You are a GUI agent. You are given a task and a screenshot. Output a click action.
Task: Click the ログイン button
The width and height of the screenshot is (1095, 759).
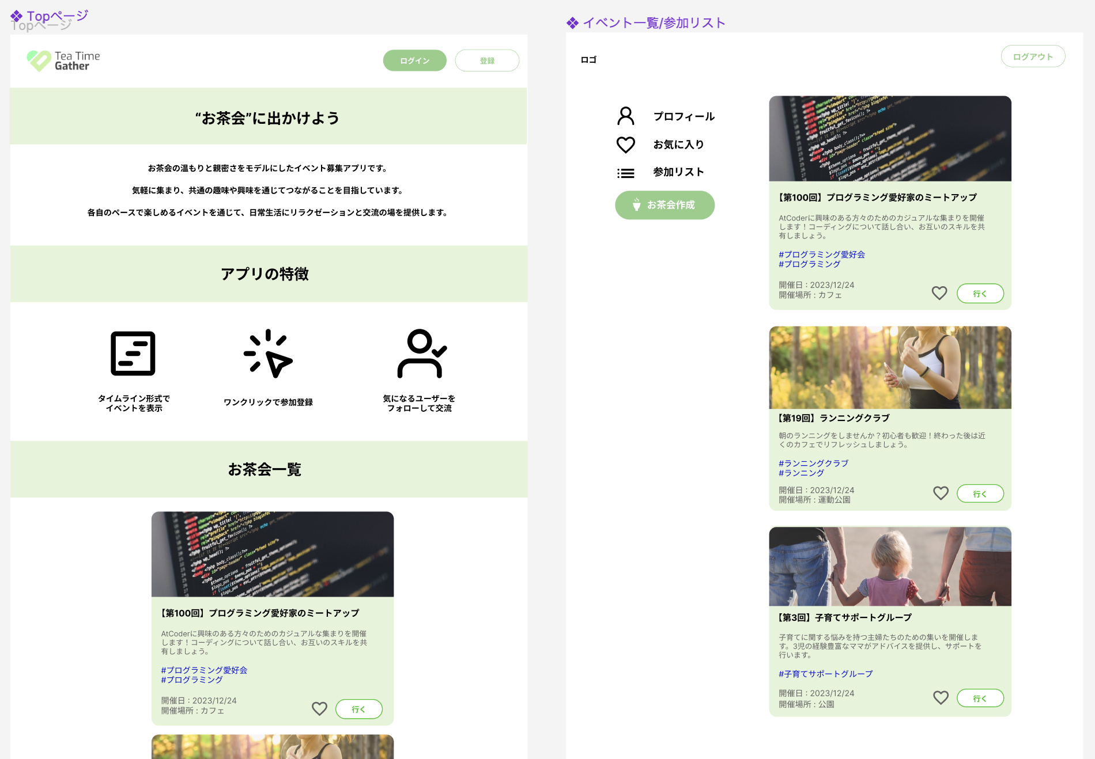click(414, 60)
